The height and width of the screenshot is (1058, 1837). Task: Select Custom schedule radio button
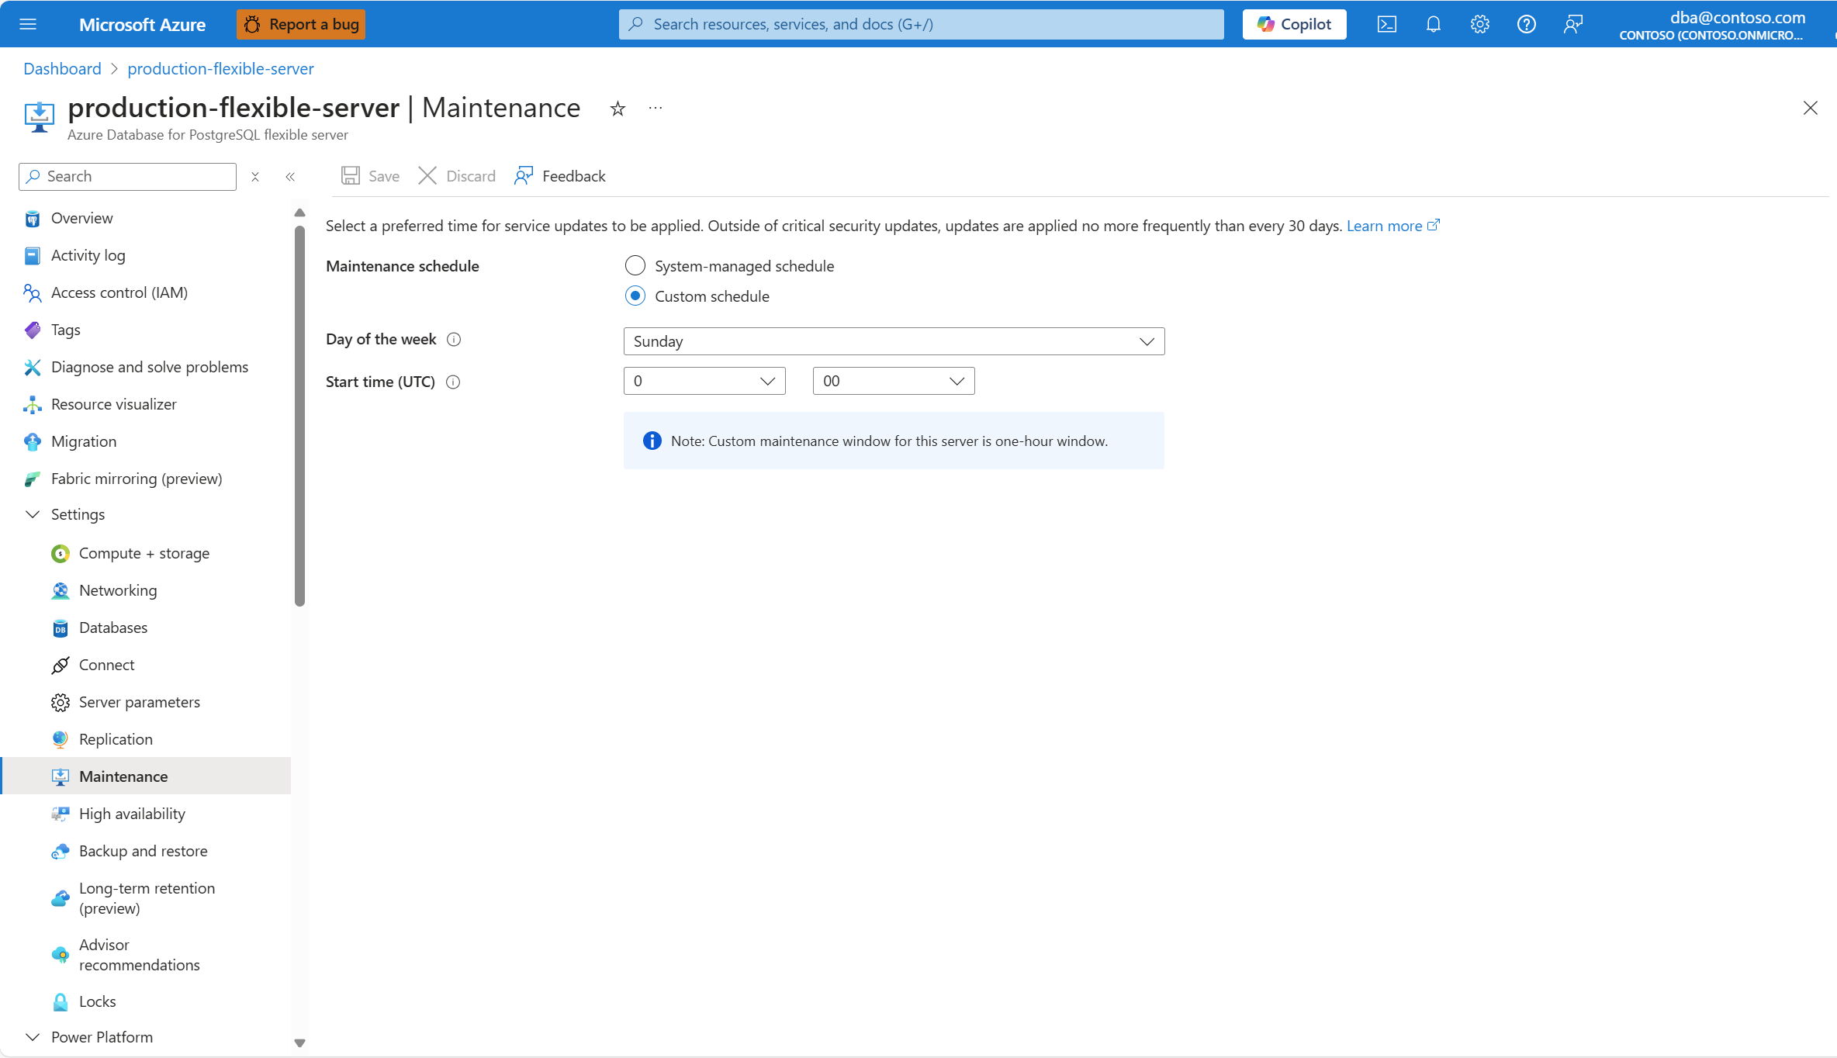tap(635, 296)
